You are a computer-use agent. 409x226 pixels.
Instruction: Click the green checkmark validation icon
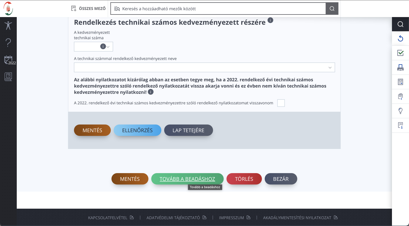(400, 53)
